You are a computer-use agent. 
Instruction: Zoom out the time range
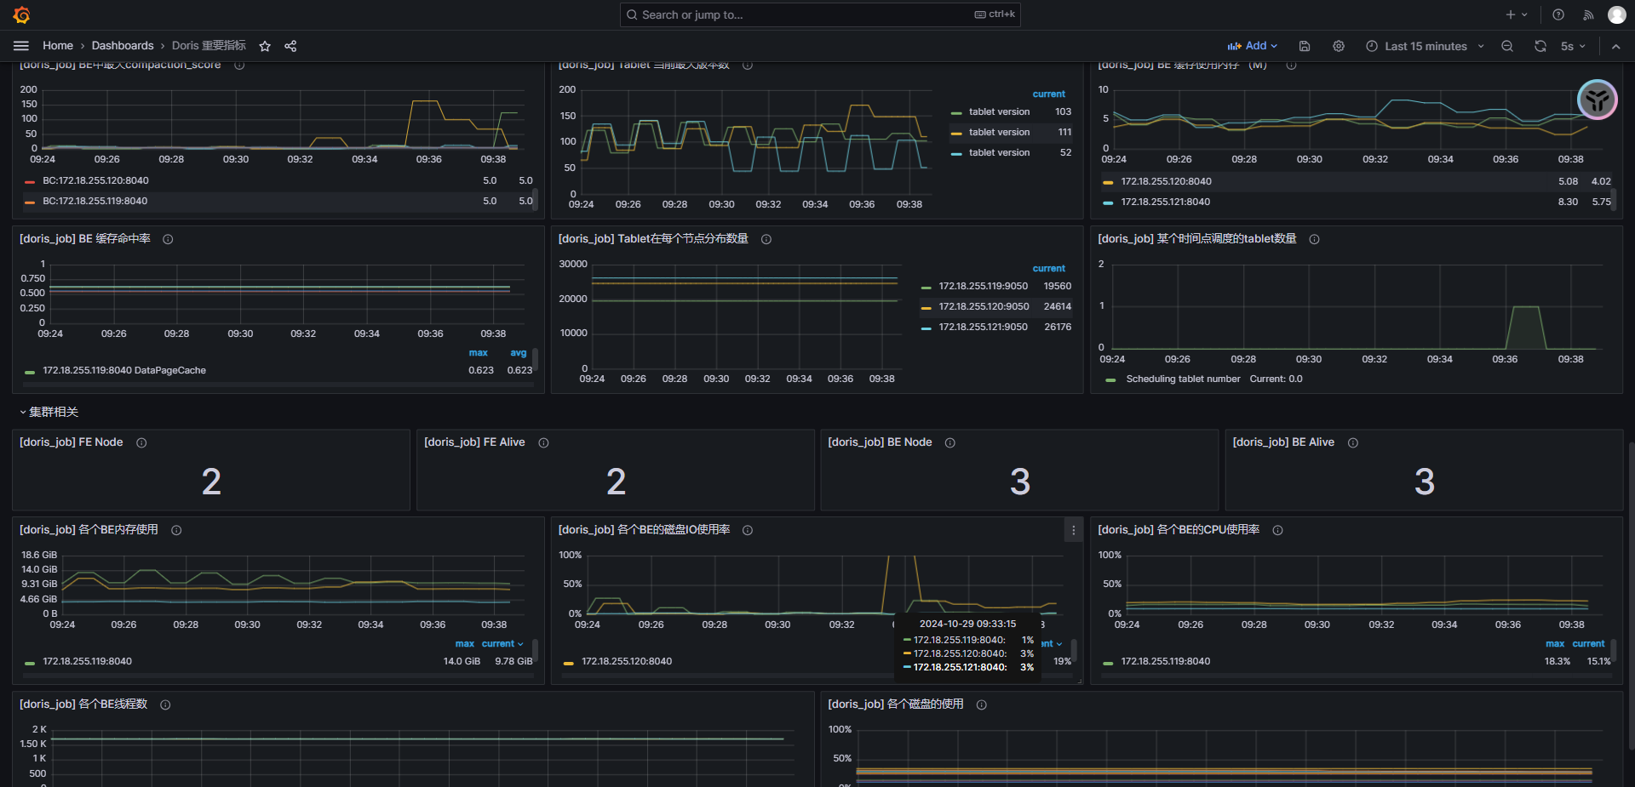pos(1507,46)
